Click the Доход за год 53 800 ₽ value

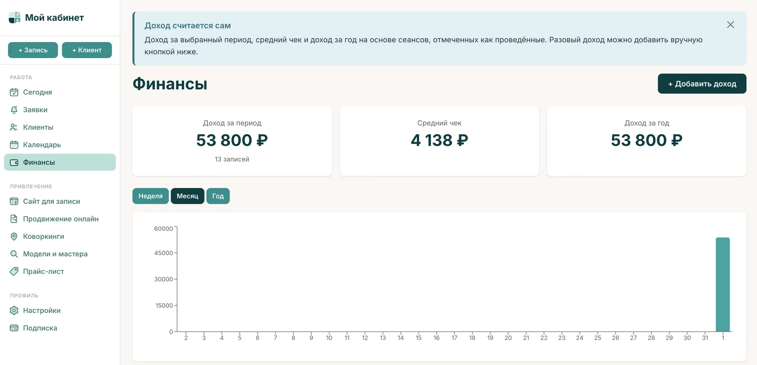coord(647,140)
